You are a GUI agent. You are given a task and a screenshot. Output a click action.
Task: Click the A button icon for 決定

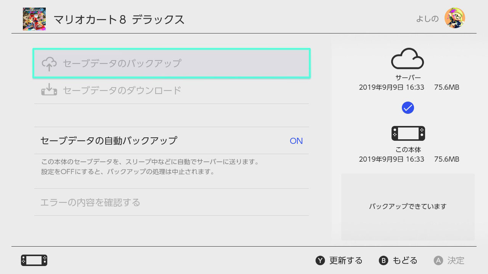coord(438,261)
